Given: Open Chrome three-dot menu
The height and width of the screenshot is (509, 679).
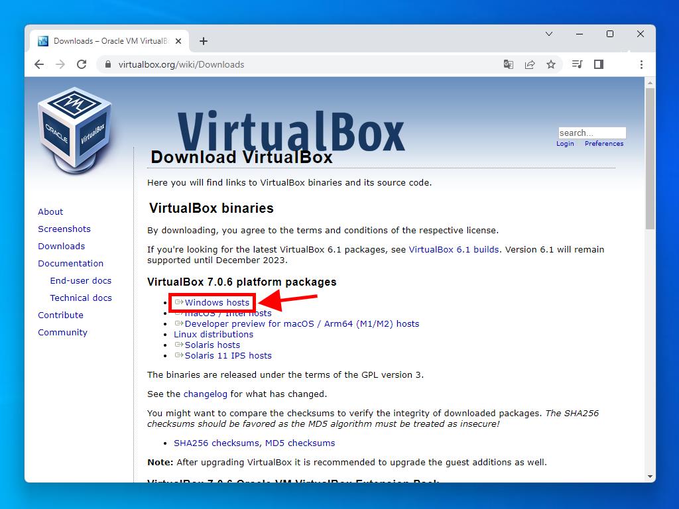Looking at the screenshot, I should (x=641, y=64).
